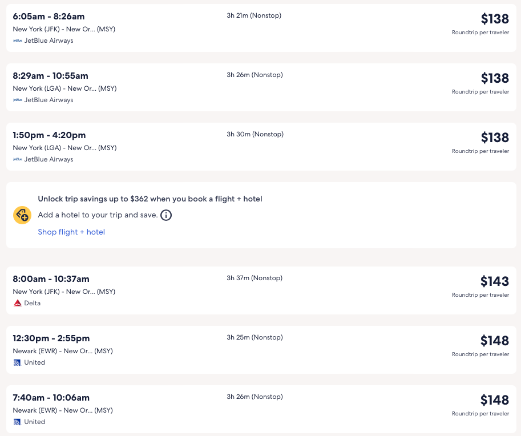This screenshot has height=436, width=521.
Task: Click the Delta logo on 8:00am flight
Action: (x=18, y=303)
